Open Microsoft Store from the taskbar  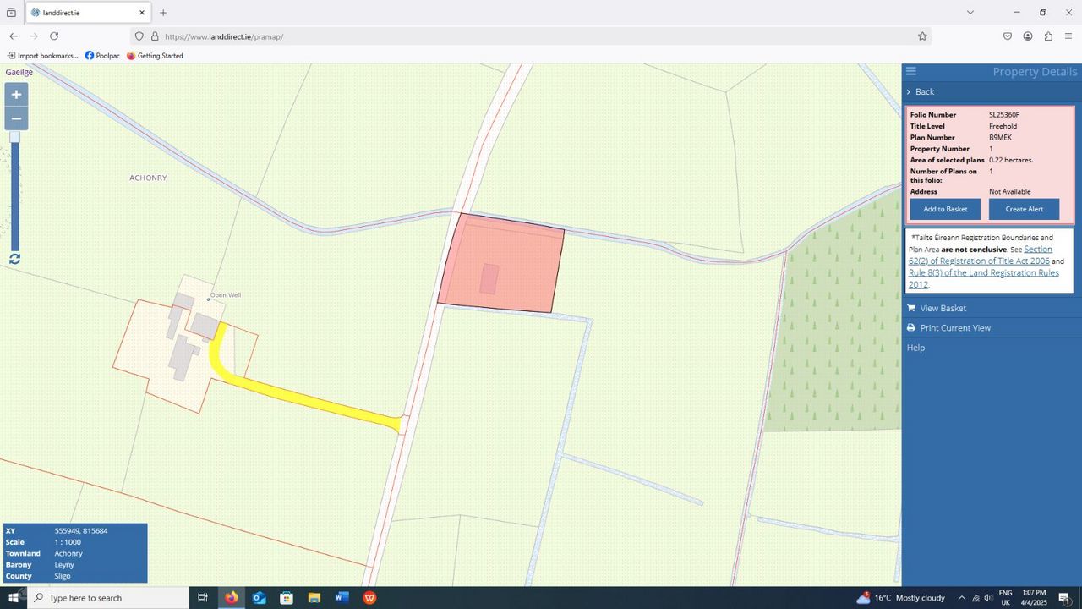pos(287,598)
